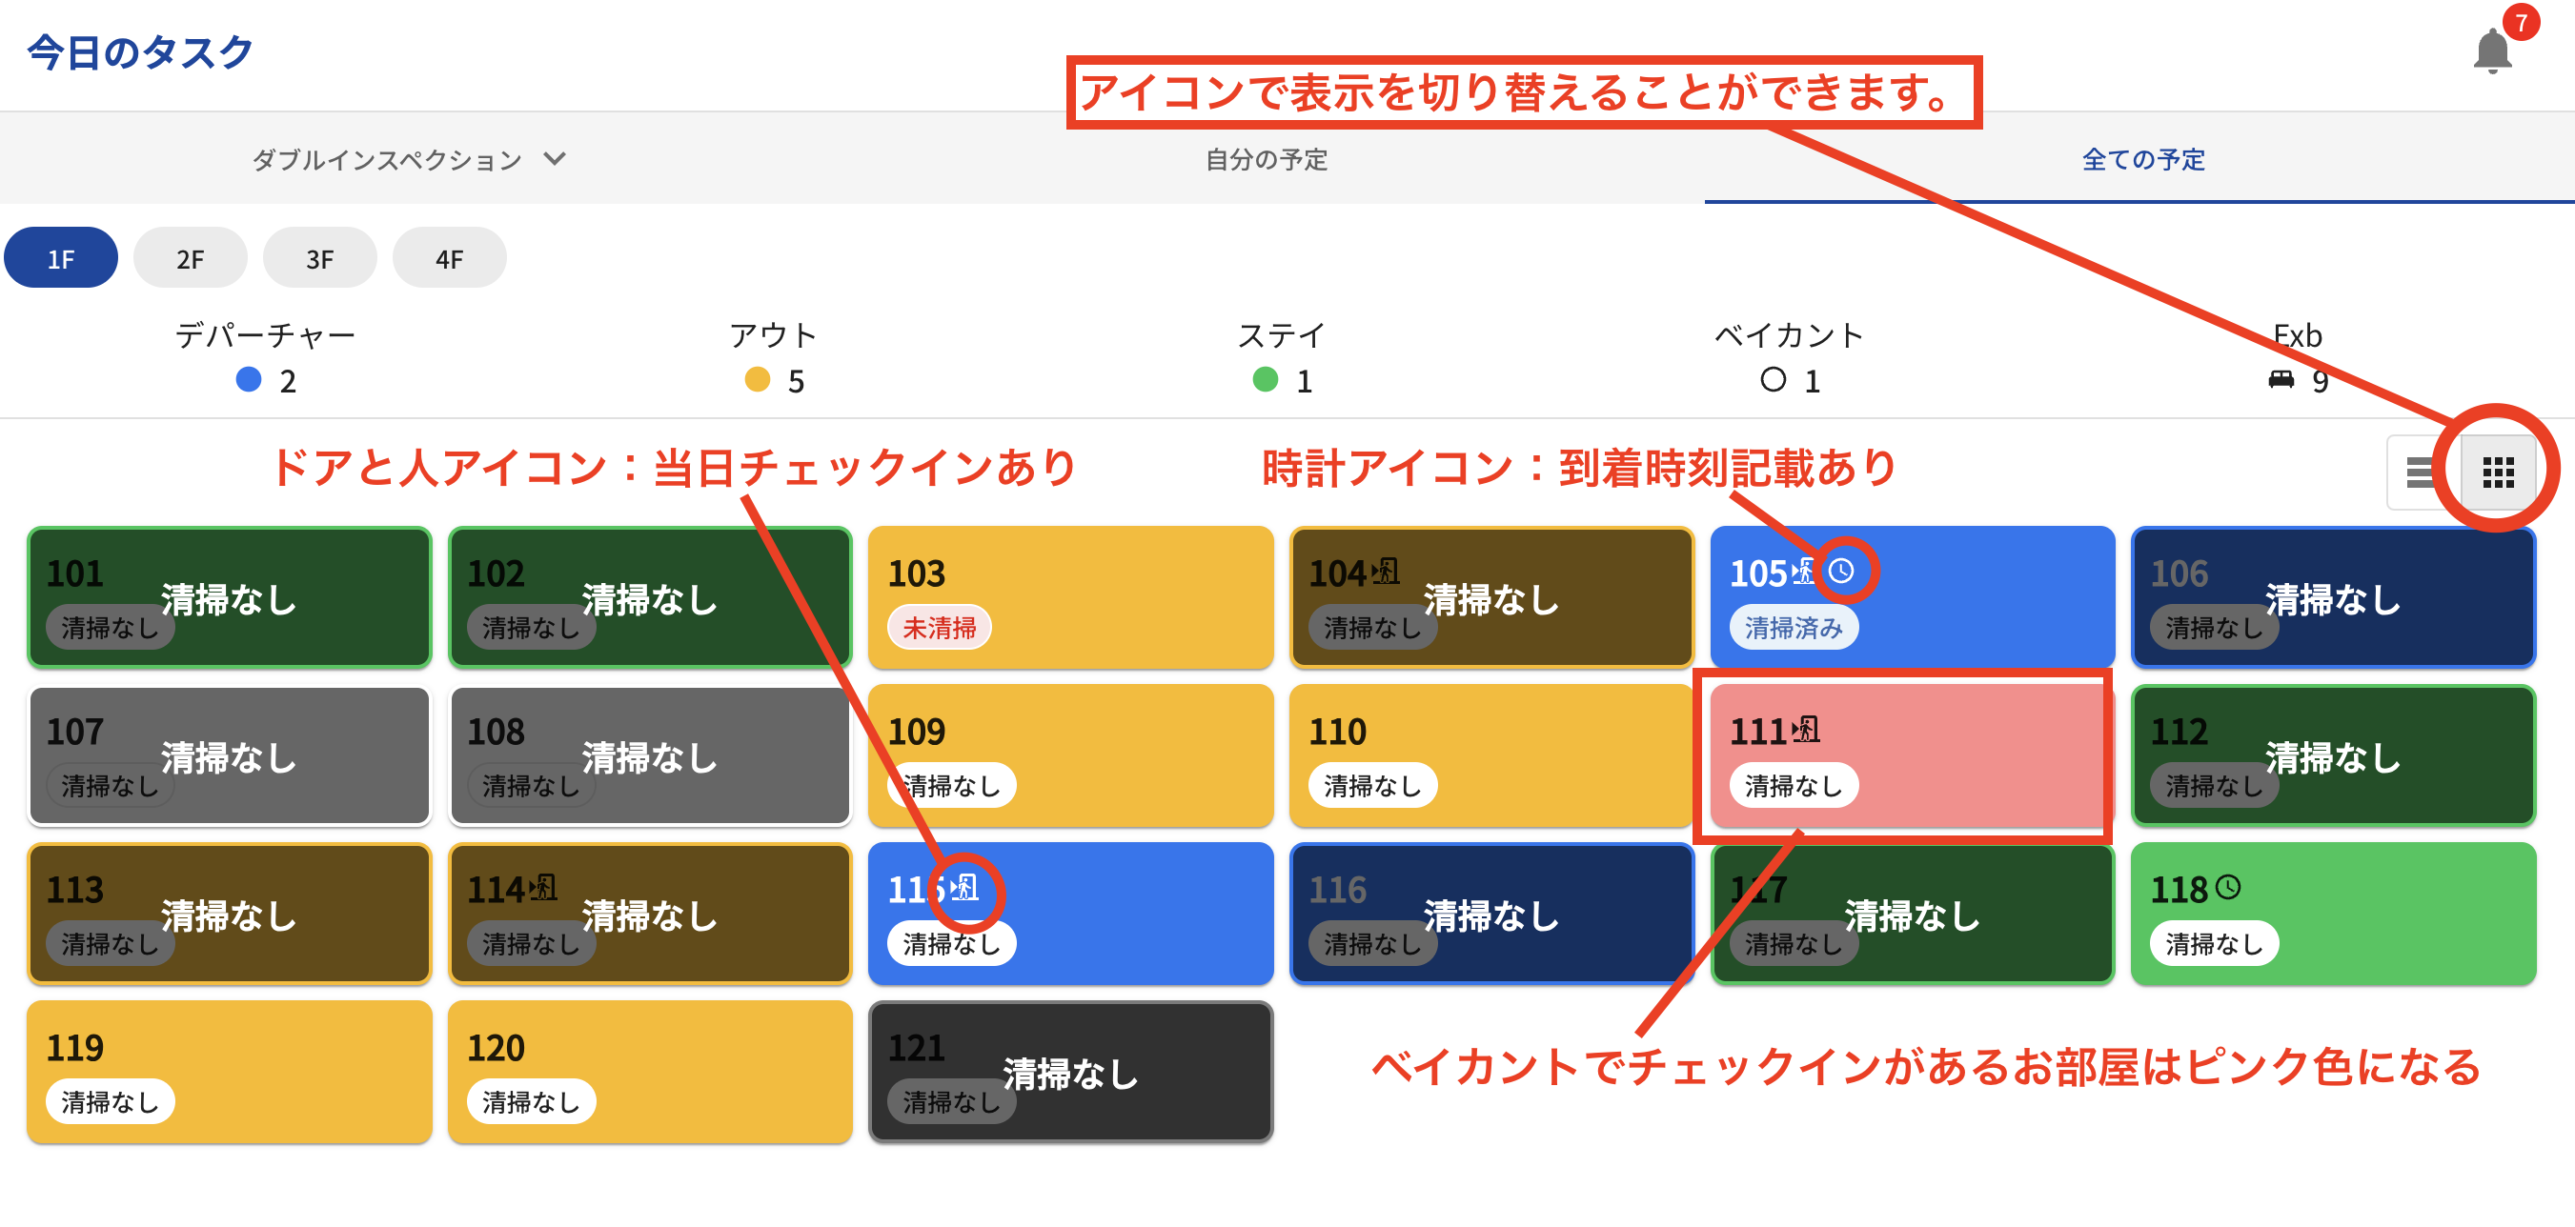Click the blue デパーチャー color dot
Viewport: 2575px width, 1227px height.
coord(249,380)
